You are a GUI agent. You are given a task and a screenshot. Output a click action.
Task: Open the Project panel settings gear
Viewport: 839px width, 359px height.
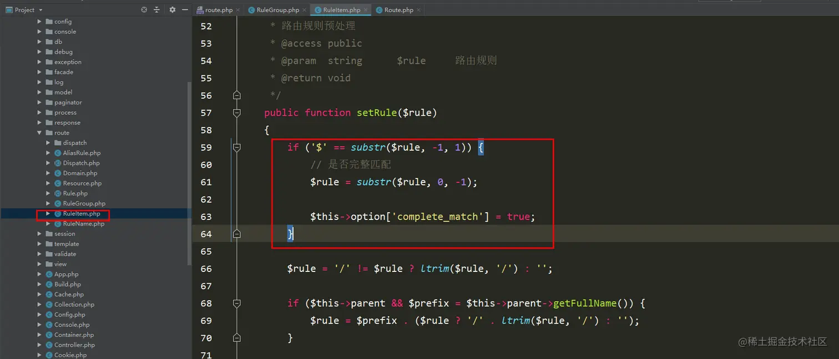[x=172, y=10]
